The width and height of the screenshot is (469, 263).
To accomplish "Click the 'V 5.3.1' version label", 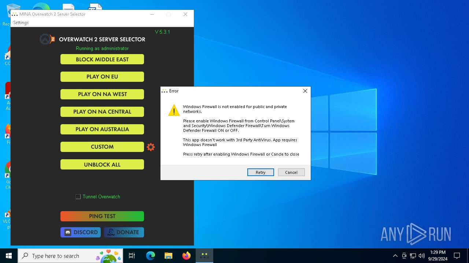I will [162, 32].
